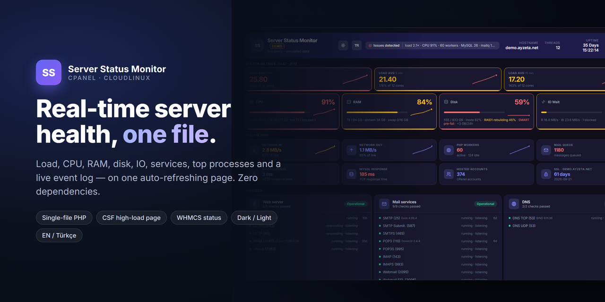Image resolution: width=605 pixels, height=302 pixels.
Task: Click hostname demo.ayzeta.net
Action: click(x=522, y=48)
